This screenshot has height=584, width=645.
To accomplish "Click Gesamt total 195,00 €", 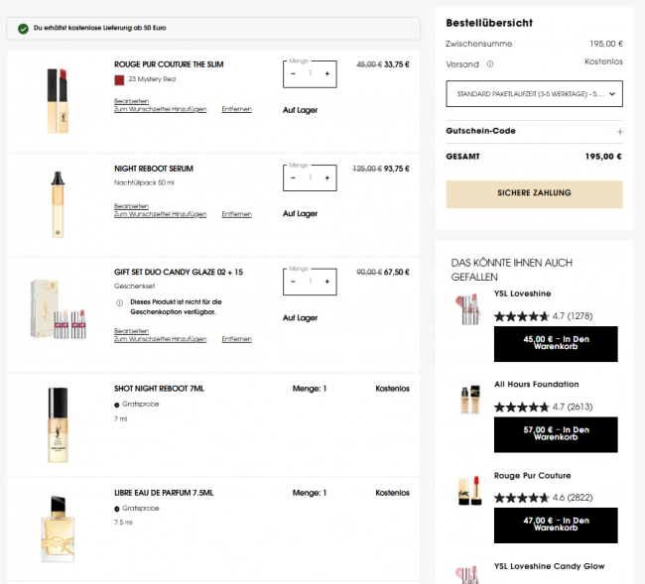I will [x=603, y=157].
